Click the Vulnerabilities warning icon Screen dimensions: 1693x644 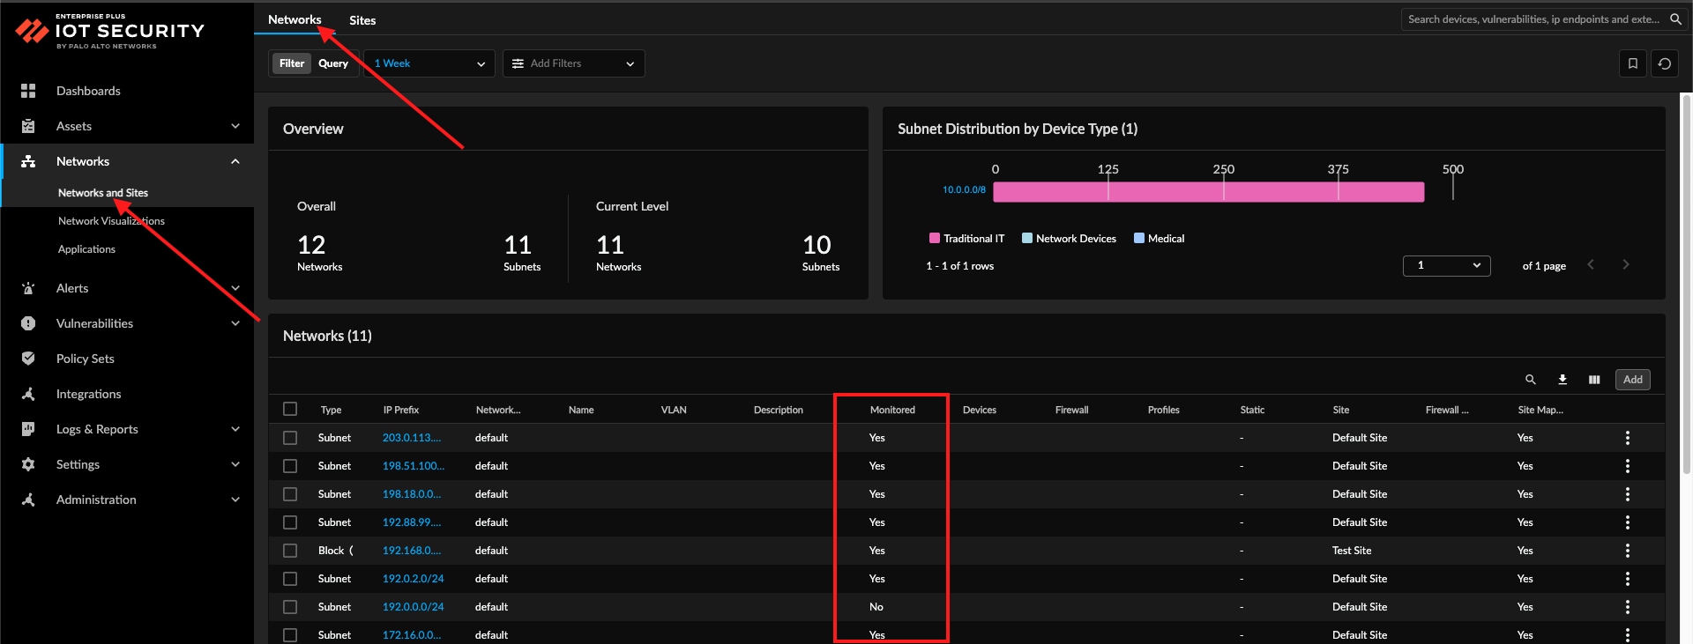pos(28,323)
